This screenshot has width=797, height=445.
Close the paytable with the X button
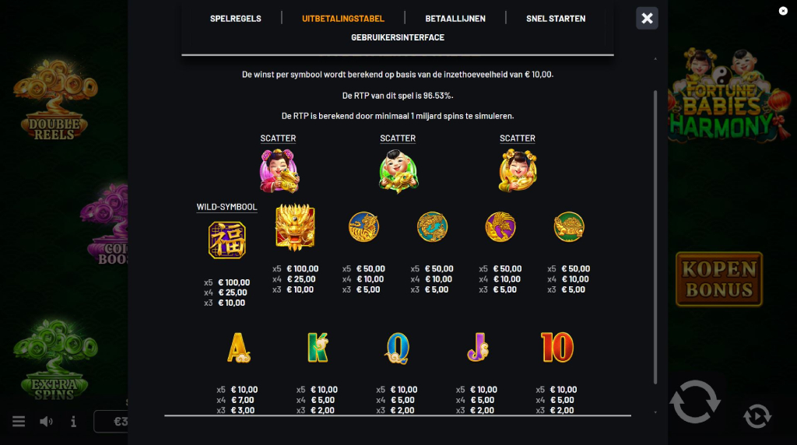coord(647,18)
